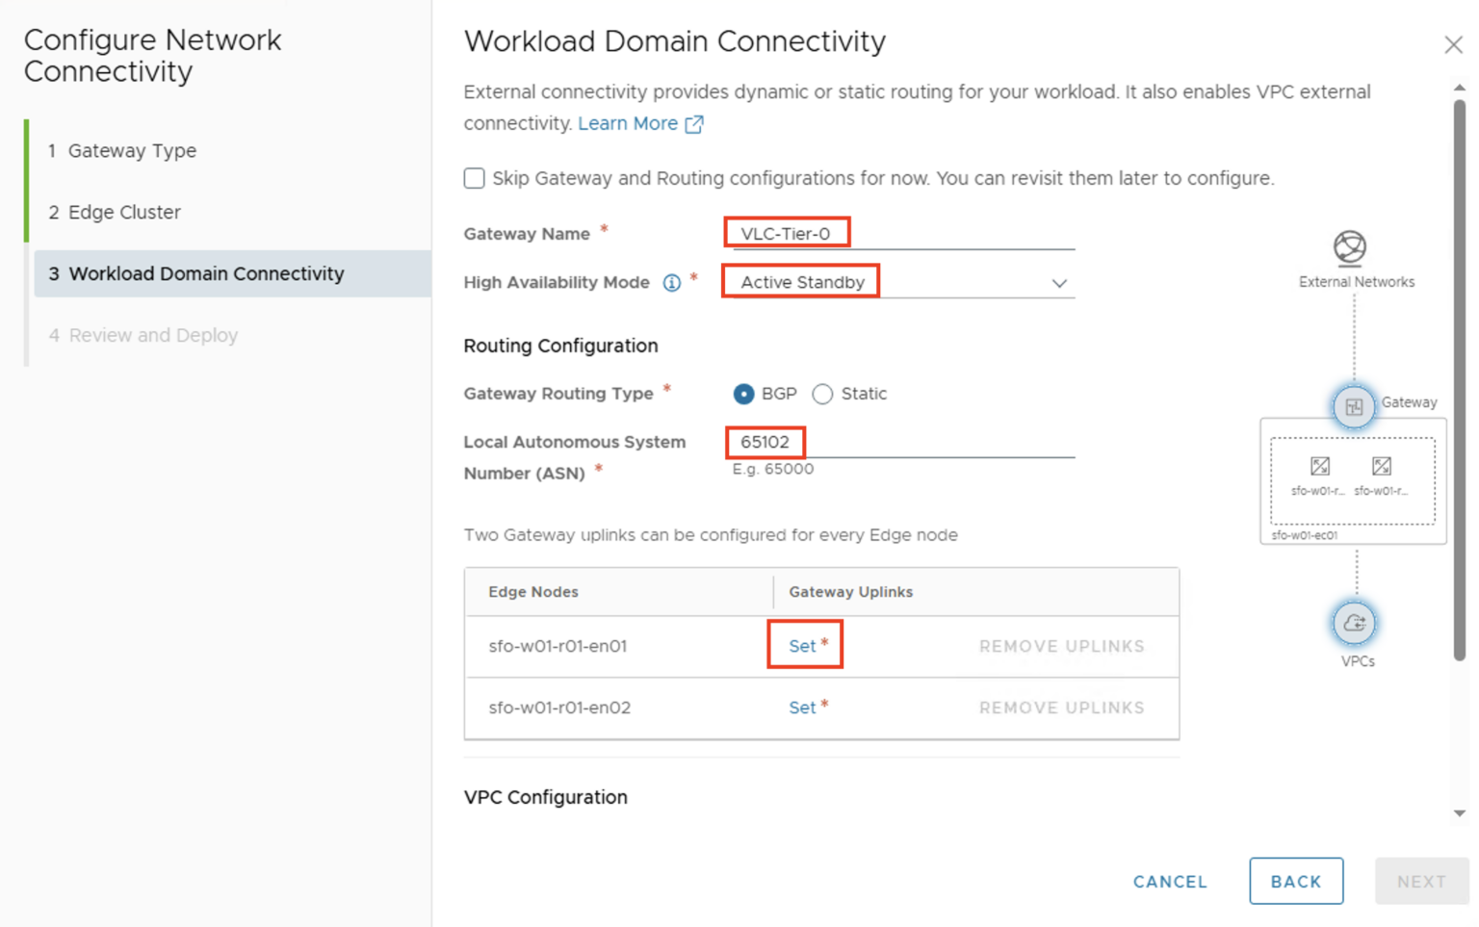Open the Learn More external link icon
The image size is (1479, 927).
click(x=695, y=123)
